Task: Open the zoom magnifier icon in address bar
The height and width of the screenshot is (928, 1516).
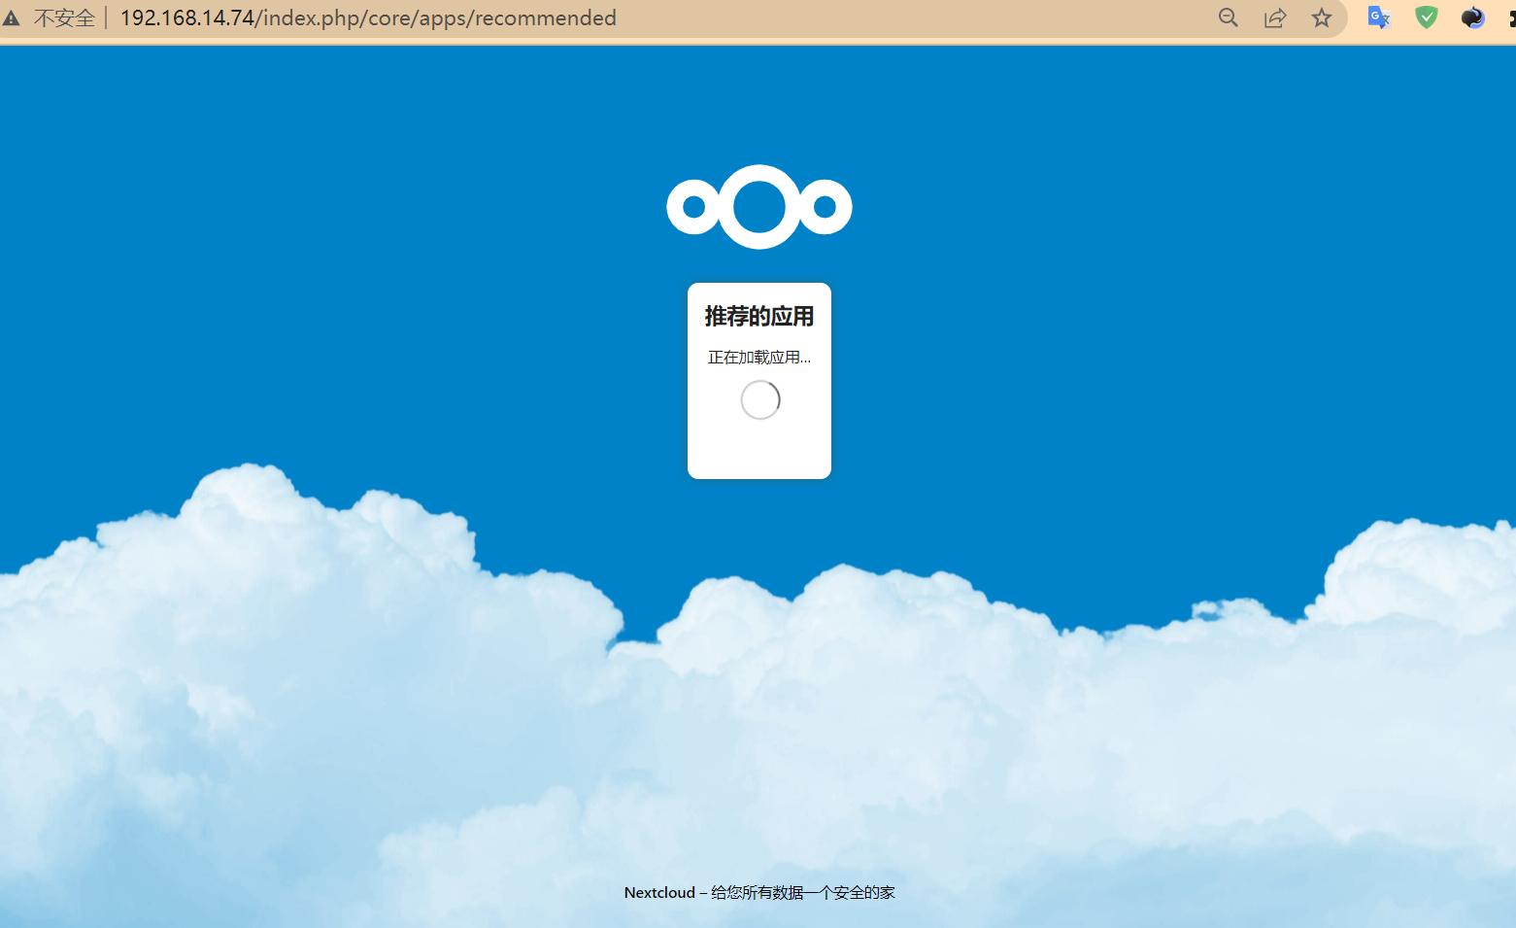Action: pyautogui.click(x=1228, y=18)
